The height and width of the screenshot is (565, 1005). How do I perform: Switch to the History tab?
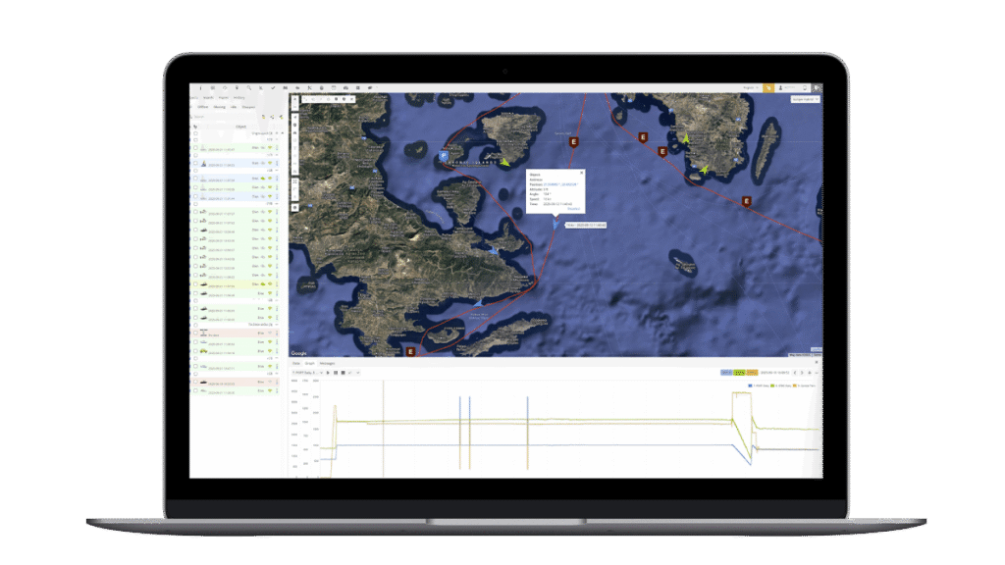tap(239, 98)
